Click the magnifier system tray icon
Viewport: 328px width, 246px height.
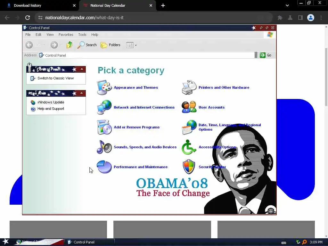[304, 242]
